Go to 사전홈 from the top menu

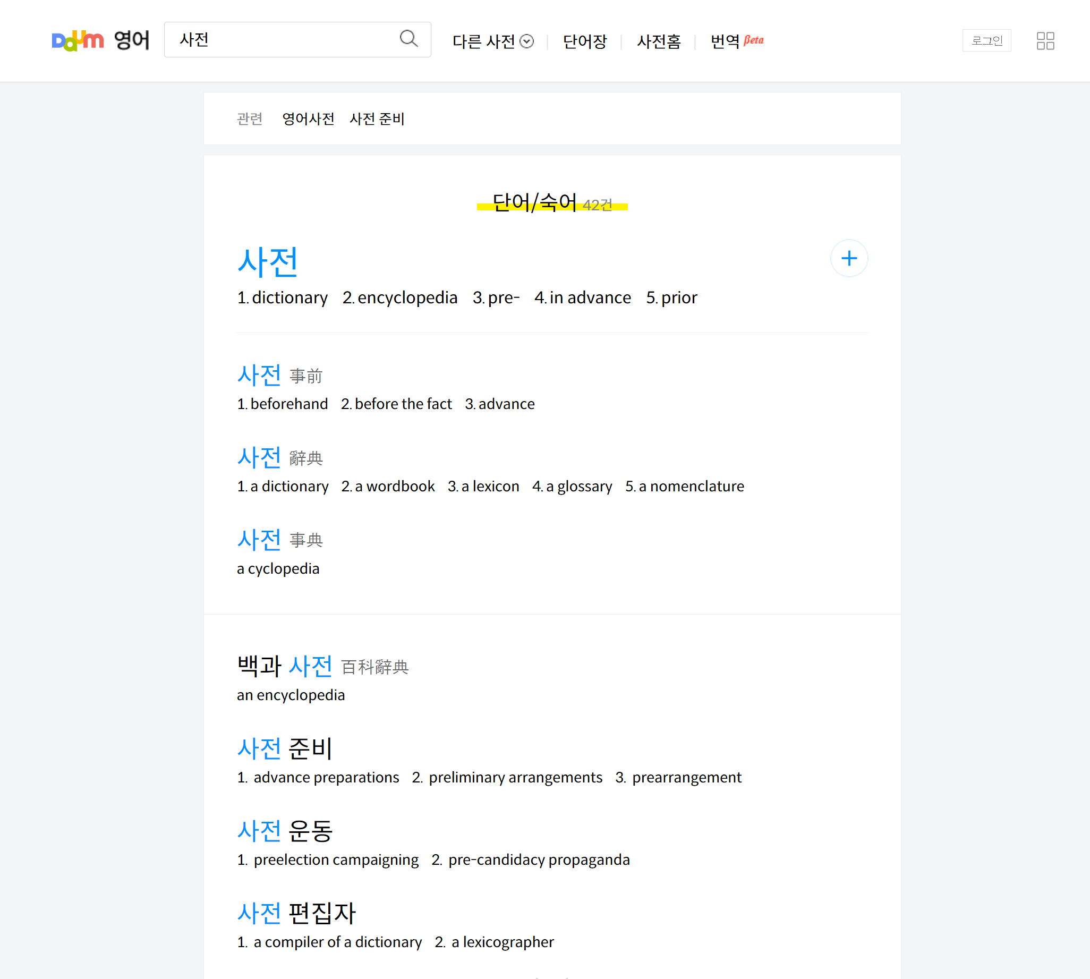659,41
